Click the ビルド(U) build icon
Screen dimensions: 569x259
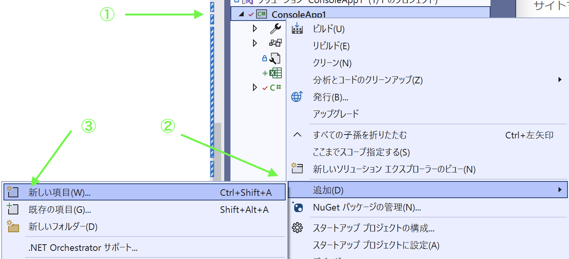[297, 28]
